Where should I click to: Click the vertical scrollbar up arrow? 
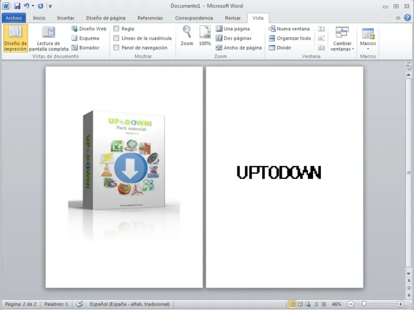(408, 75)
